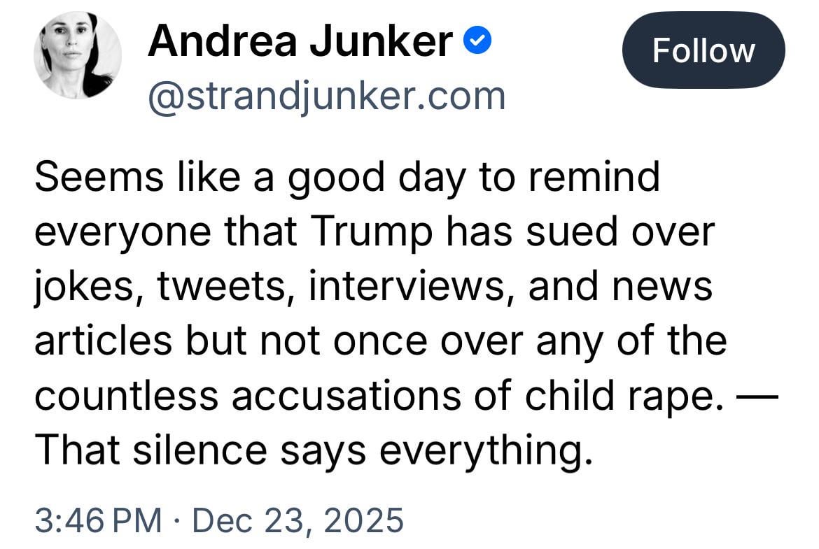Open Andrea Junker's profile picture
The height and width of the screenshot is (549, 819).
77,56
